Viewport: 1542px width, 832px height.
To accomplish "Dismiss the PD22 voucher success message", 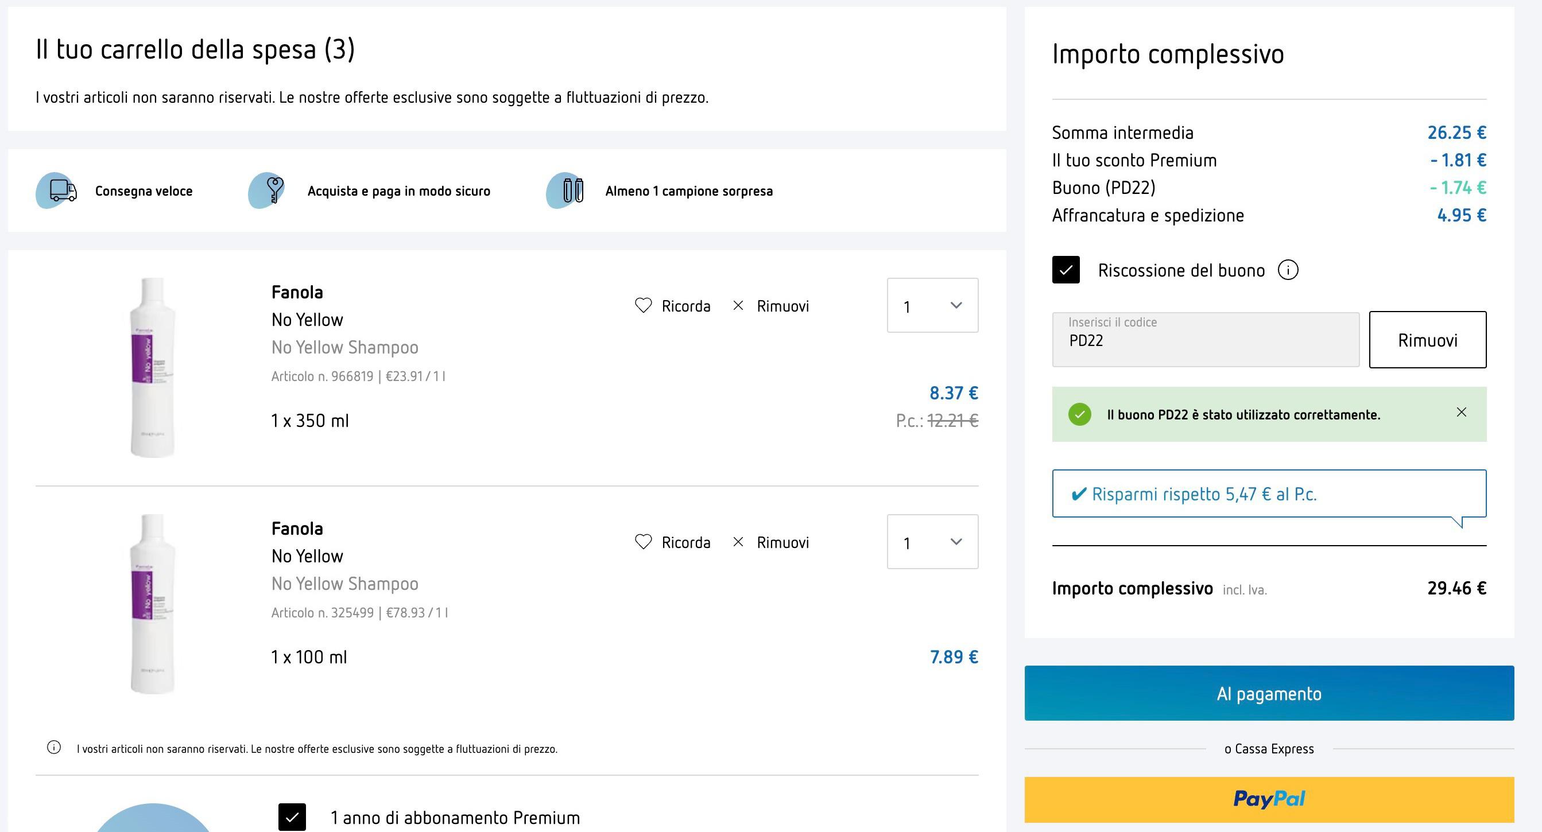I will (1461, 412).
